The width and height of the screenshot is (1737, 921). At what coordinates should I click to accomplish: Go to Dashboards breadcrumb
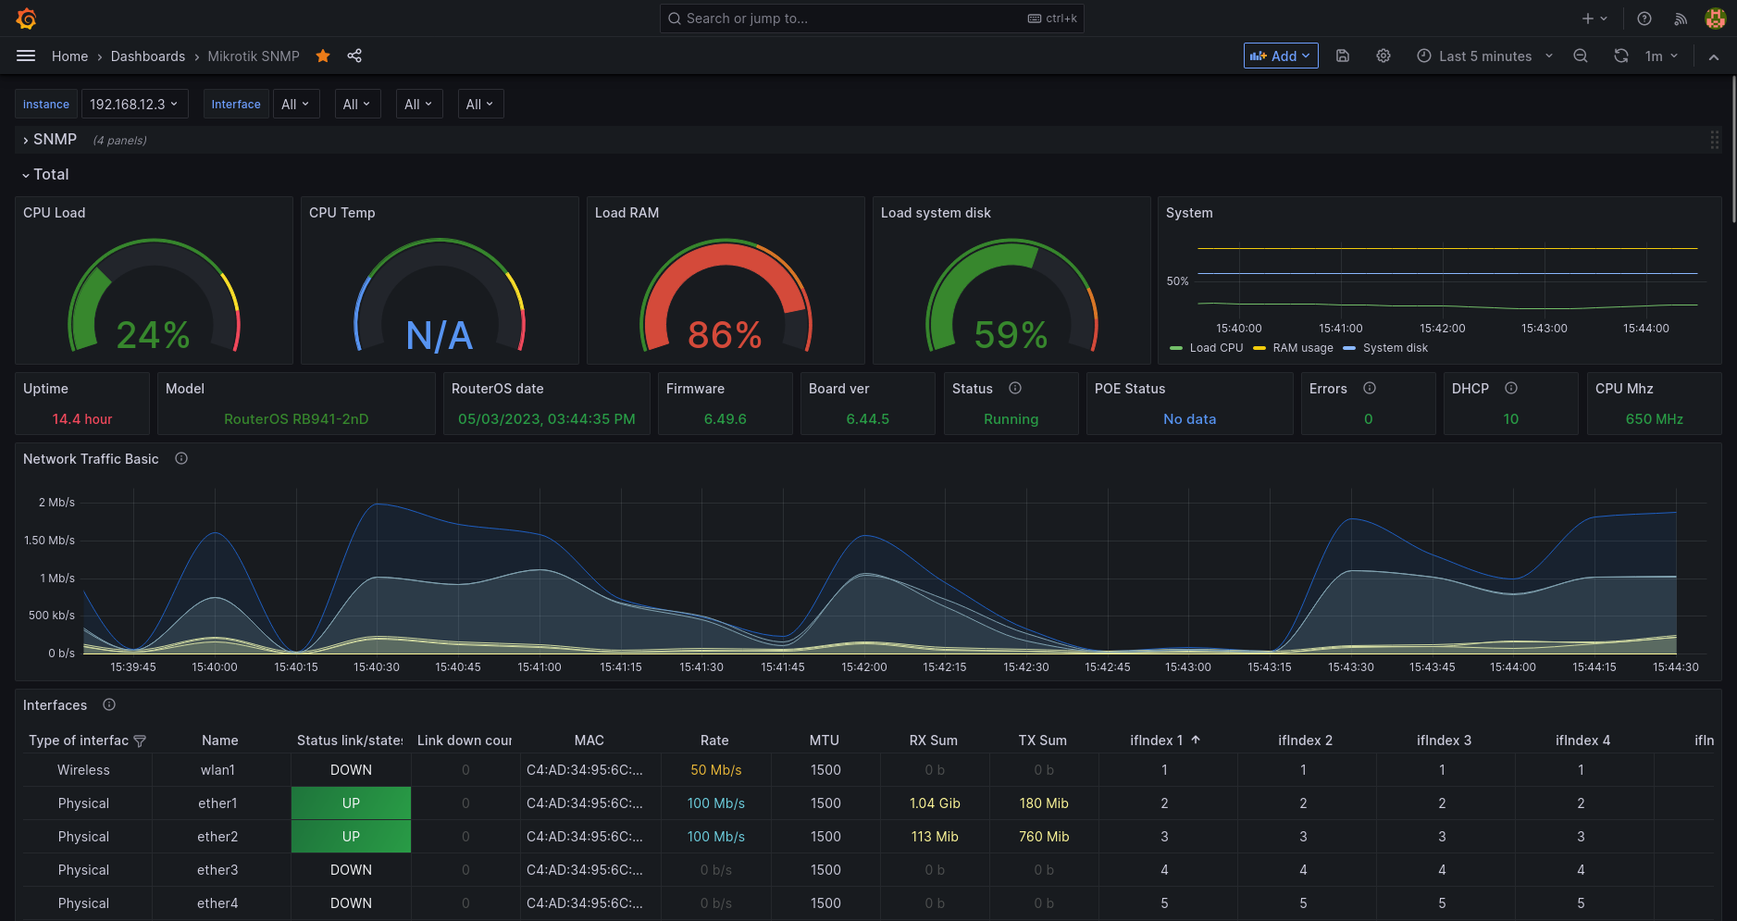148,56
